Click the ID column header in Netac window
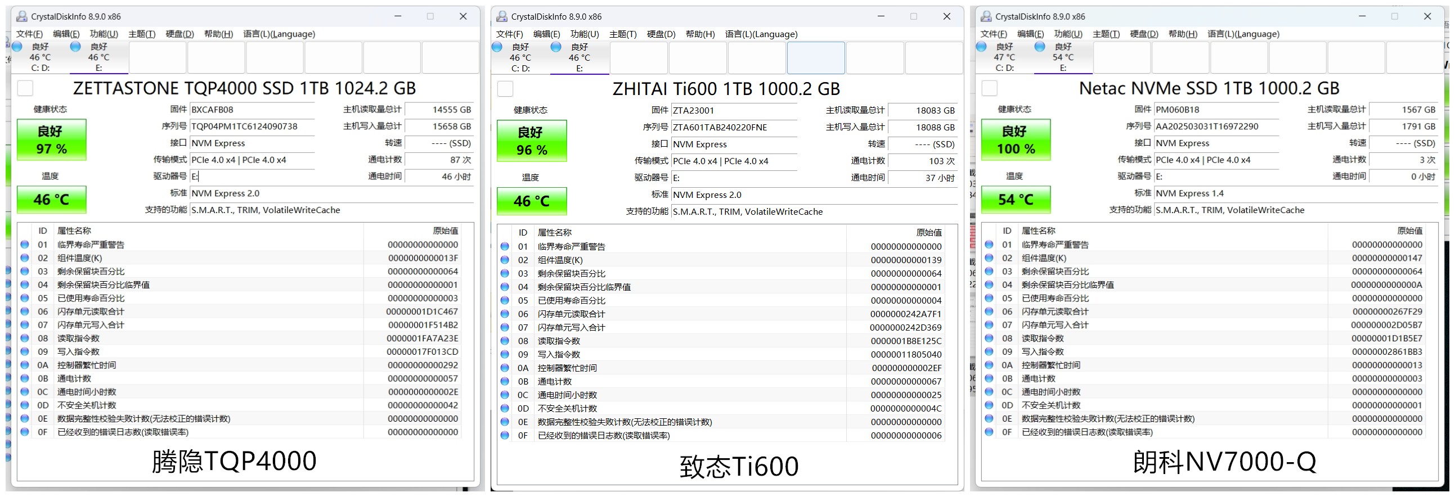The height and width of the screenshot is (497, 1455). pyautogui.click(x=1007, y=231)
